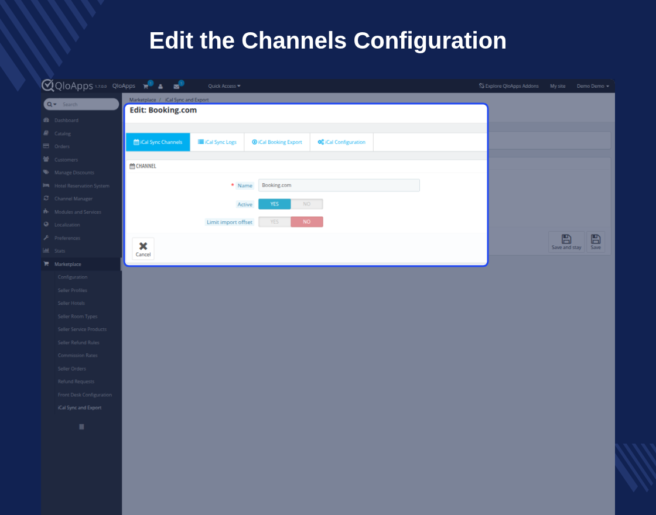Switch to iCal Configuration tab
Screen dimensions: 656x515
[x=341, y=142]
